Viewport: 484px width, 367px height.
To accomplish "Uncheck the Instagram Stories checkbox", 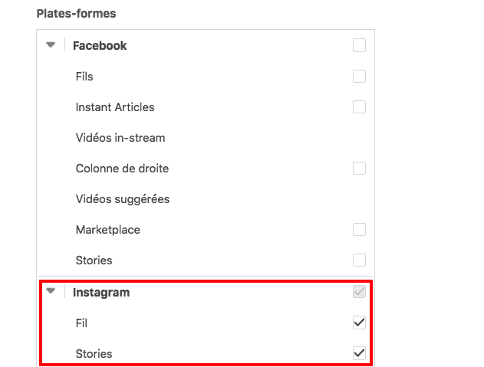I will coord(359,353).
